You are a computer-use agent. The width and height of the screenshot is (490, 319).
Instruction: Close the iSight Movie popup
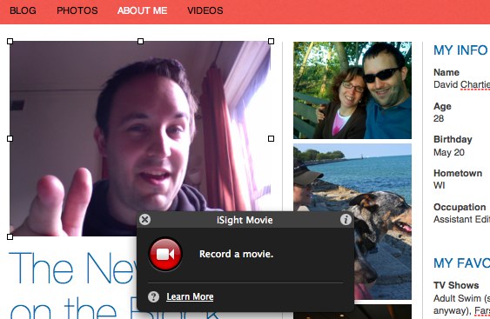pos(144,220)
